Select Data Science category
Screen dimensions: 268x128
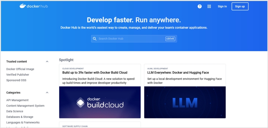15,111
